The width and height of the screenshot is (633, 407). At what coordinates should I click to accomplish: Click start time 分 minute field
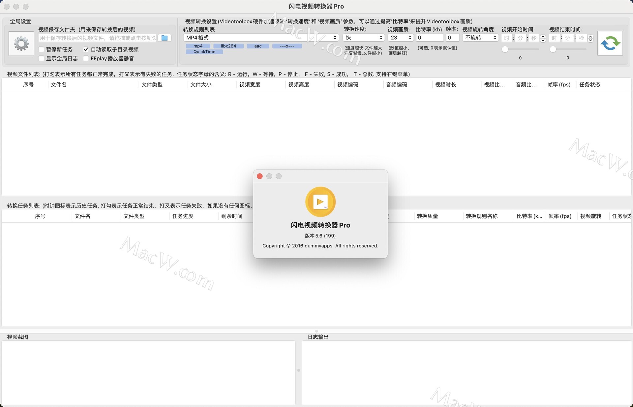click(x=520, y=38)
